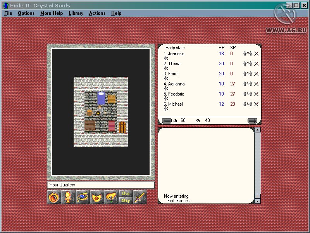Start combat using the sword icon

click(140, 197)
